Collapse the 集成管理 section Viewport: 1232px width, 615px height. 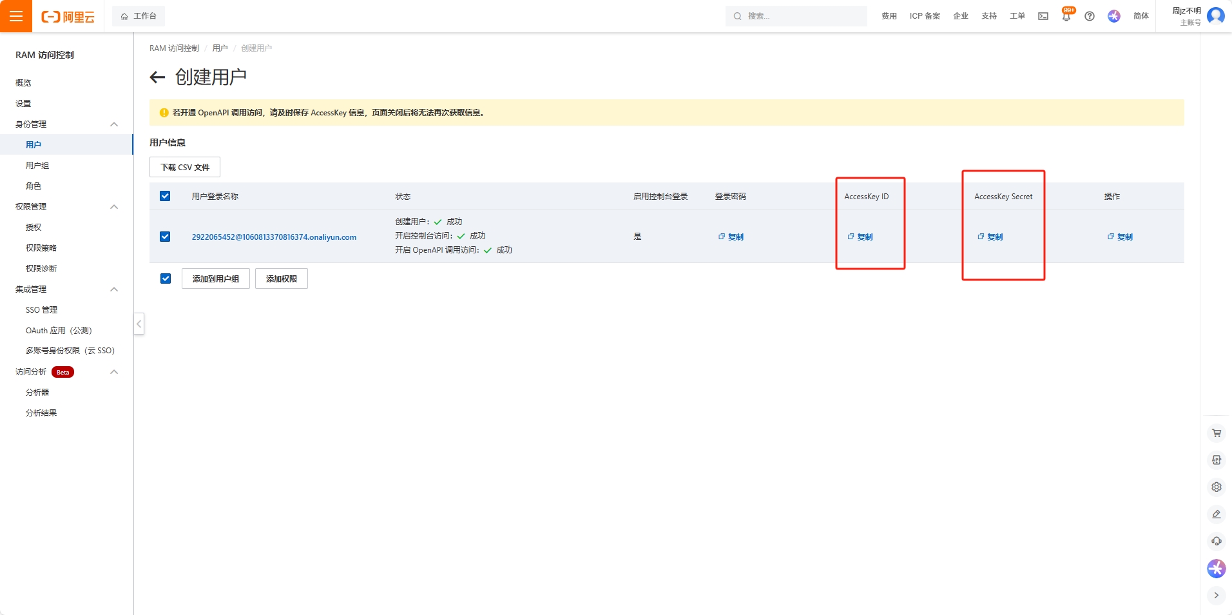[x=114, y=289]
